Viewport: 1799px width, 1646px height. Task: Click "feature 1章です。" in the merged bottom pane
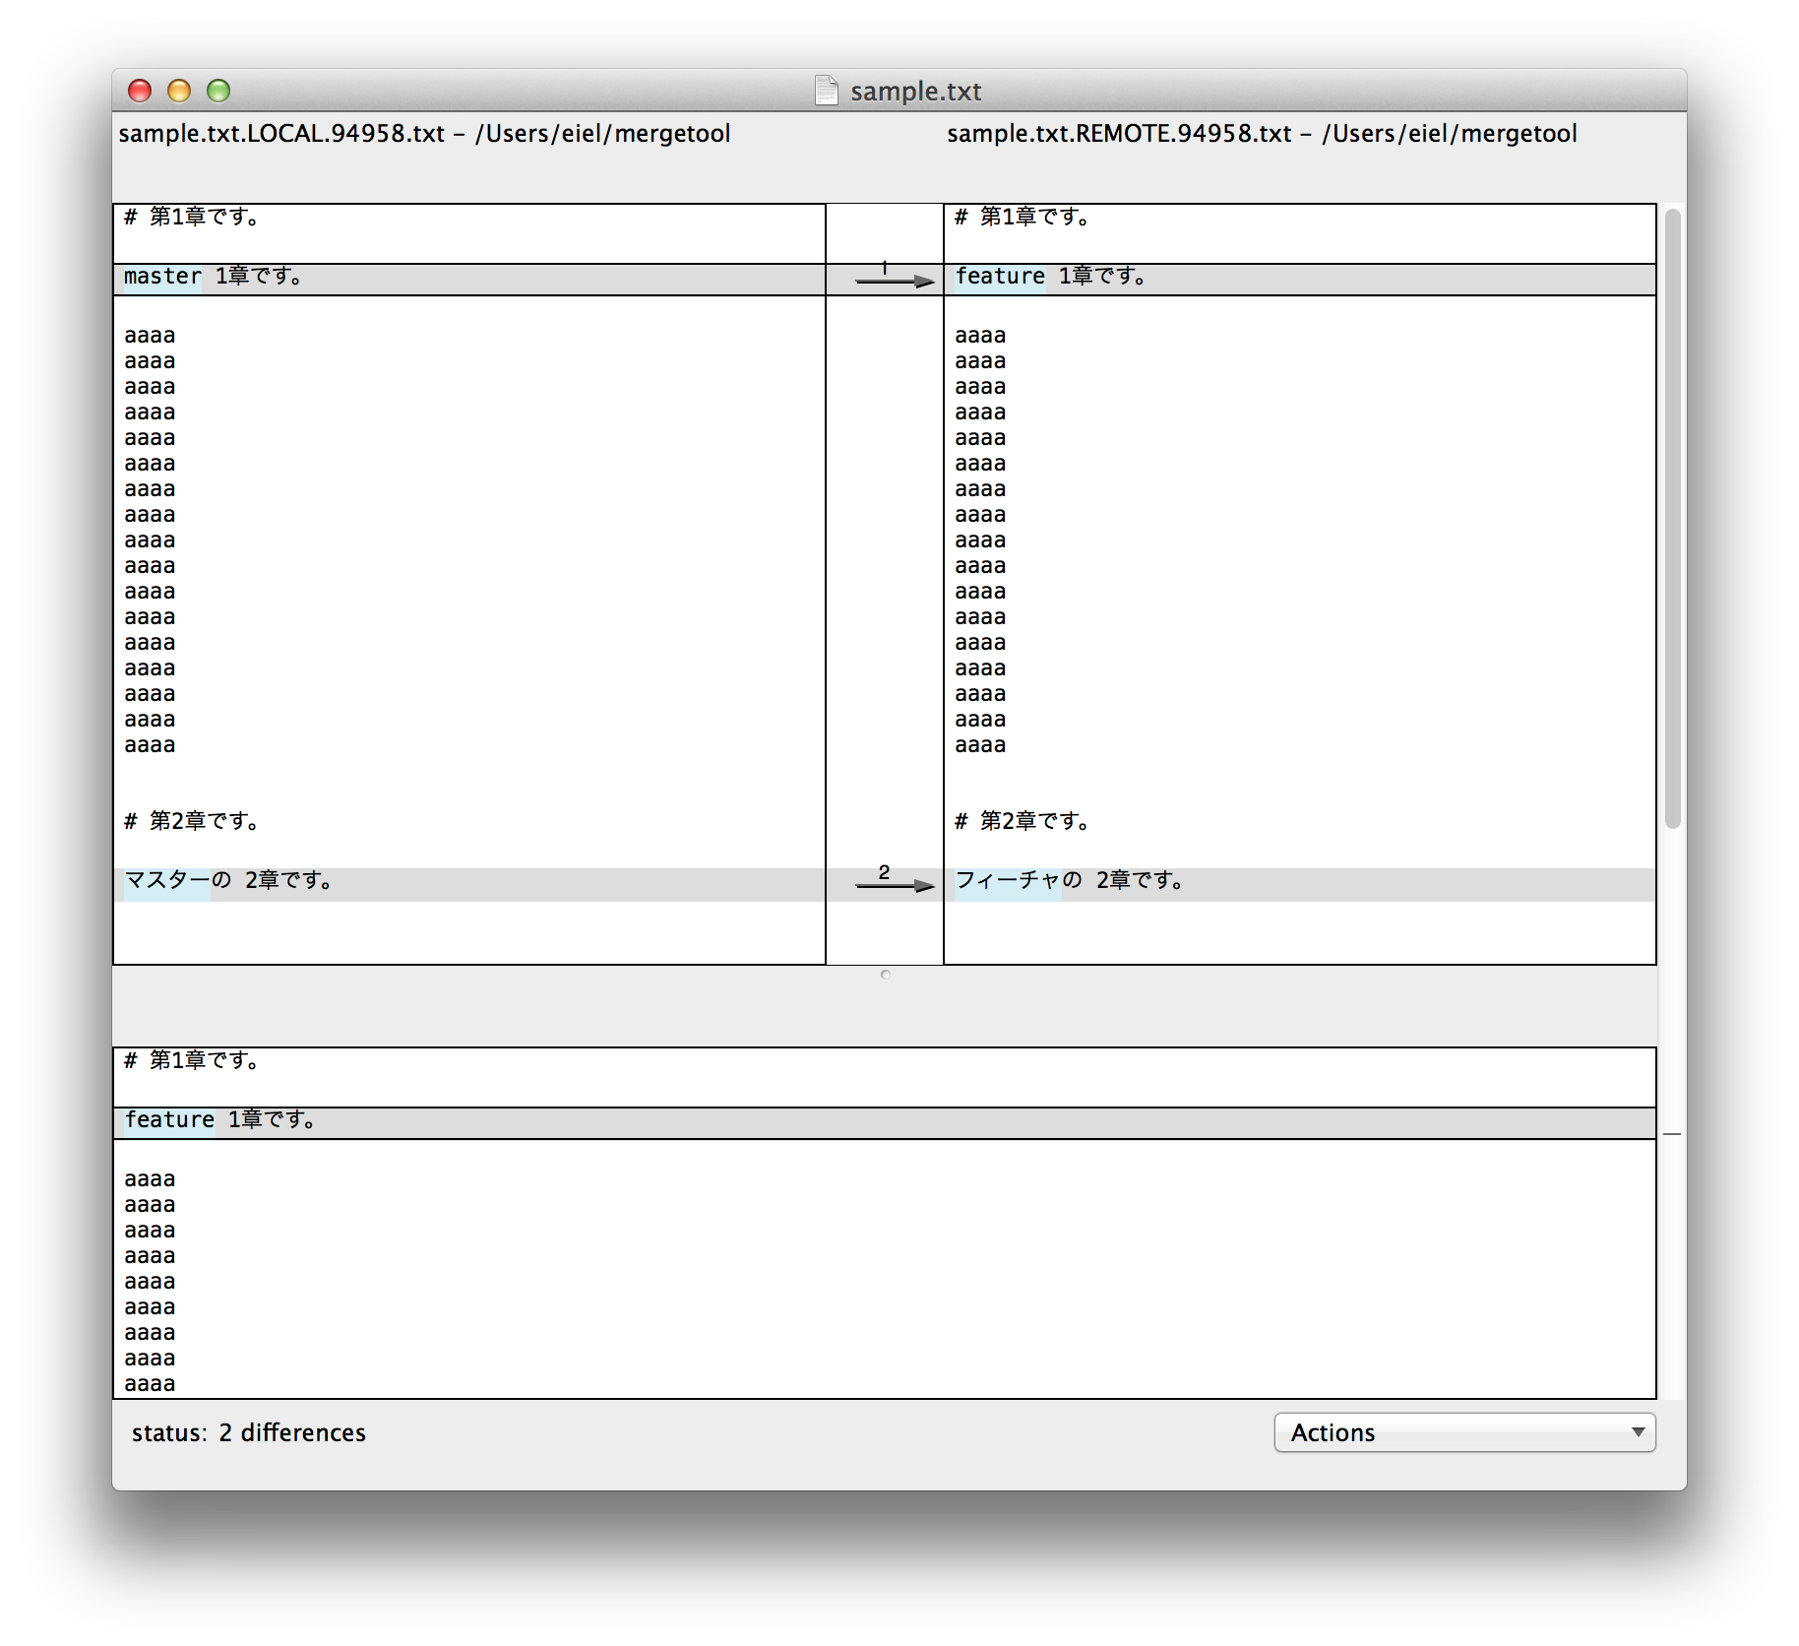(885, 1122)
